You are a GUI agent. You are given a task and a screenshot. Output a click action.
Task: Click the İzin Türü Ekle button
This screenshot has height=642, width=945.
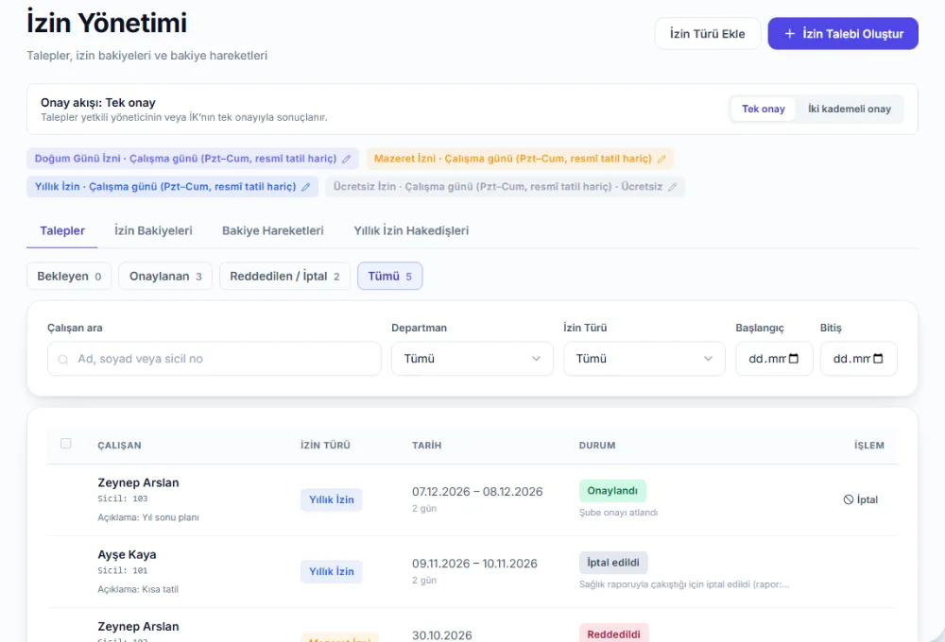(708, 34)
